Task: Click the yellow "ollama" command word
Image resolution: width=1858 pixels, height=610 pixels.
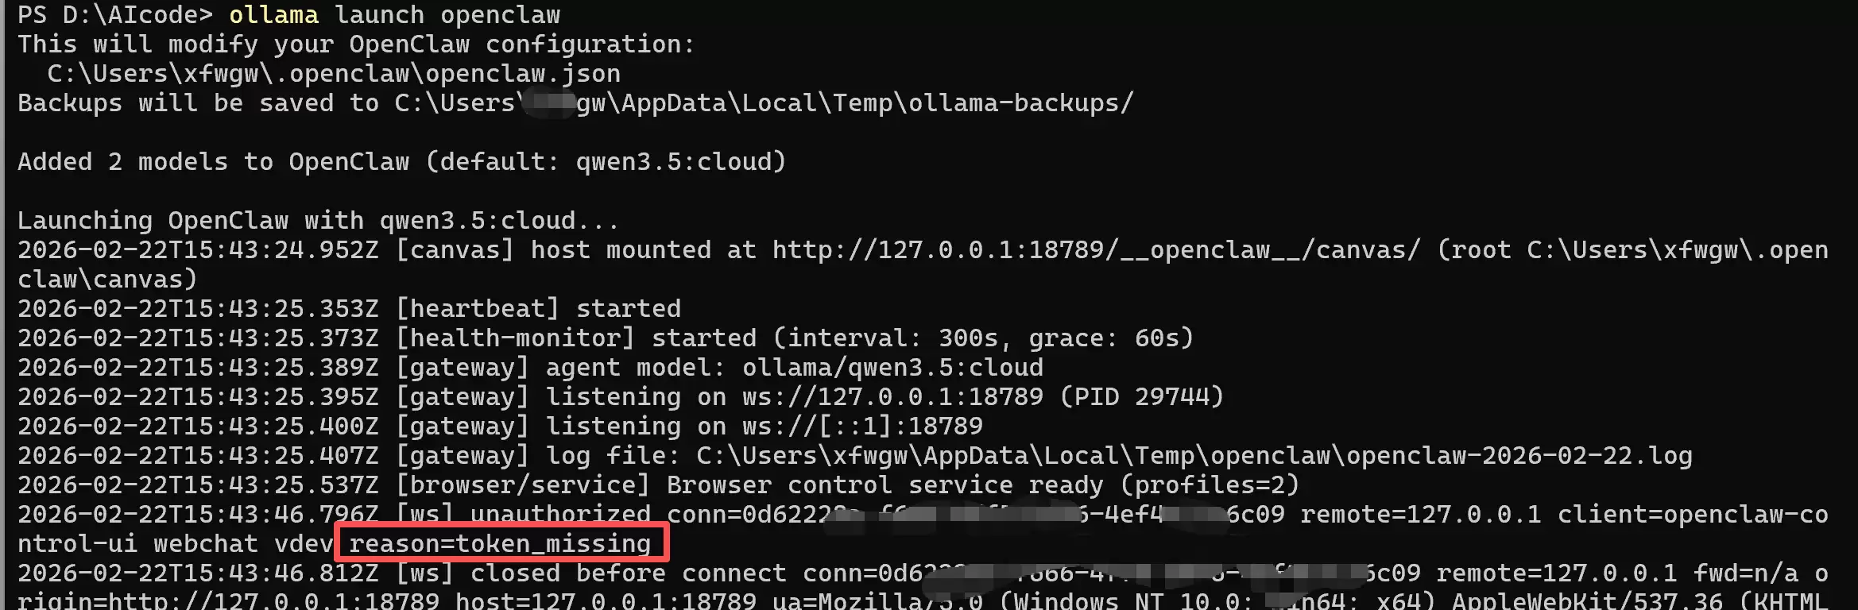Action: click(x=273, y=15)
